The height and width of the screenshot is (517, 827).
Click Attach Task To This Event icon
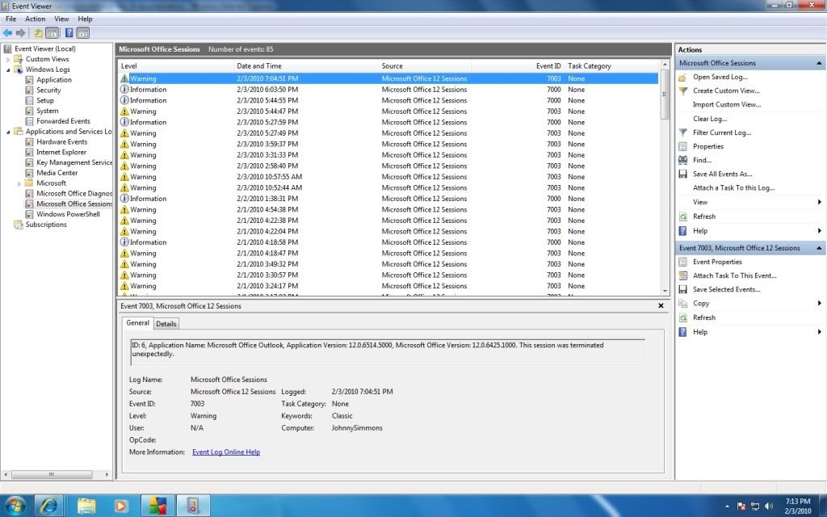(683, 275)
